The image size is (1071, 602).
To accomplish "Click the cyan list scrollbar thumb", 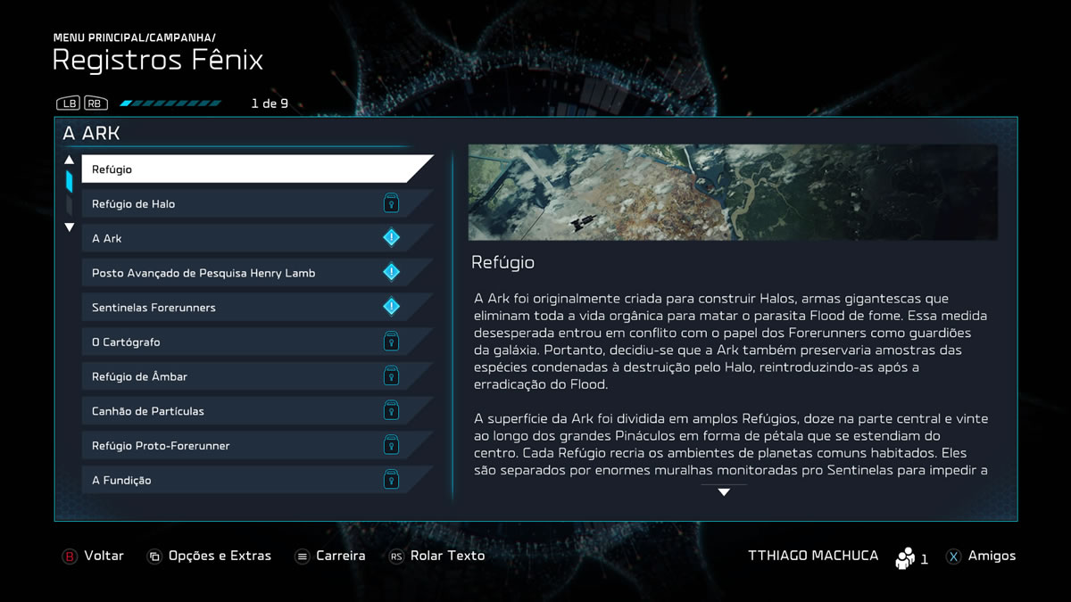I will (x=70, y=181).
